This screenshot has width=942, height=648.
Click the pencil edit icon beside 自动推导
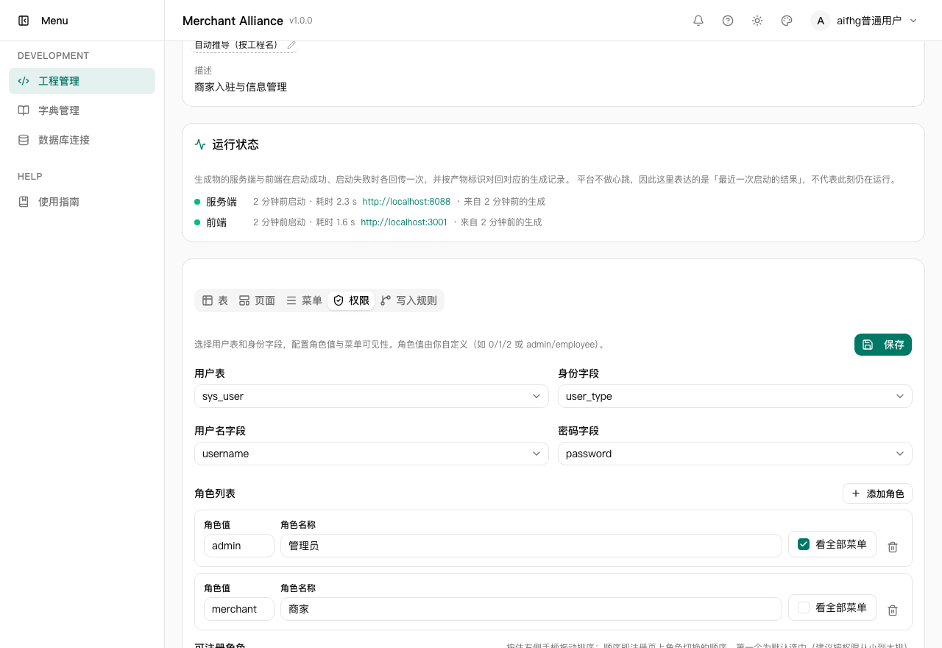coord(291,45)
